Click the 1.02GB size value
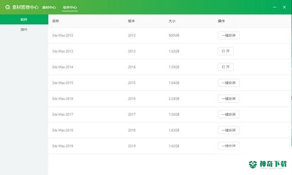The image size is (292, 175). click(x=174, y=51)
